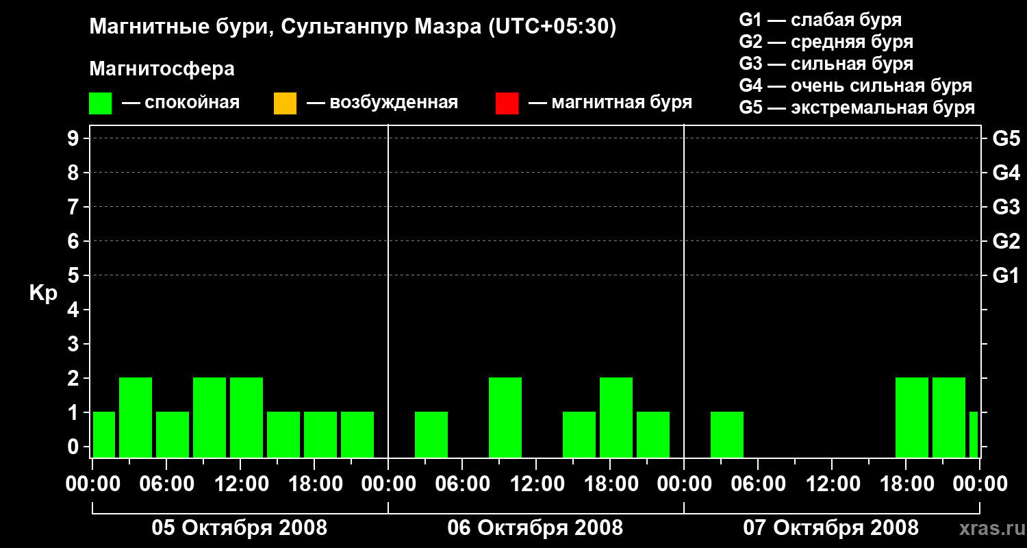Click the 21:00–00:00 bar on 05 October
The height and width of the screenshot is (548, 1027).
357,434
